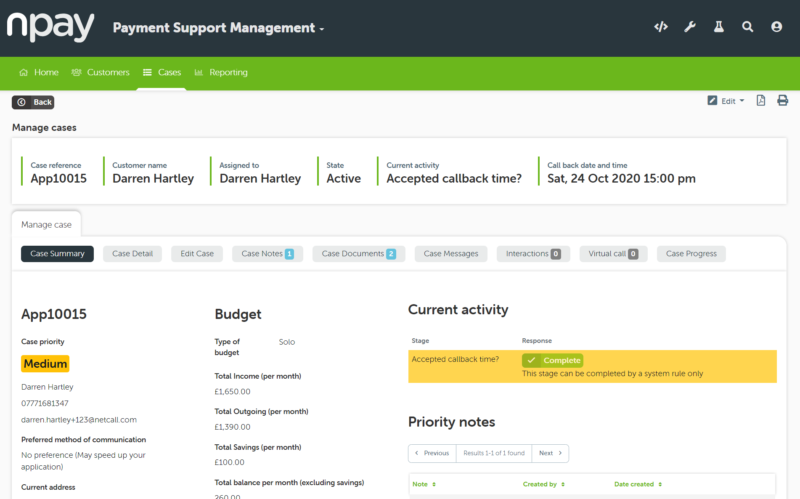Expand the Edit dropdown menu
Screen dimensions: 800x499
pyautogui.click(x=726, y=101)
